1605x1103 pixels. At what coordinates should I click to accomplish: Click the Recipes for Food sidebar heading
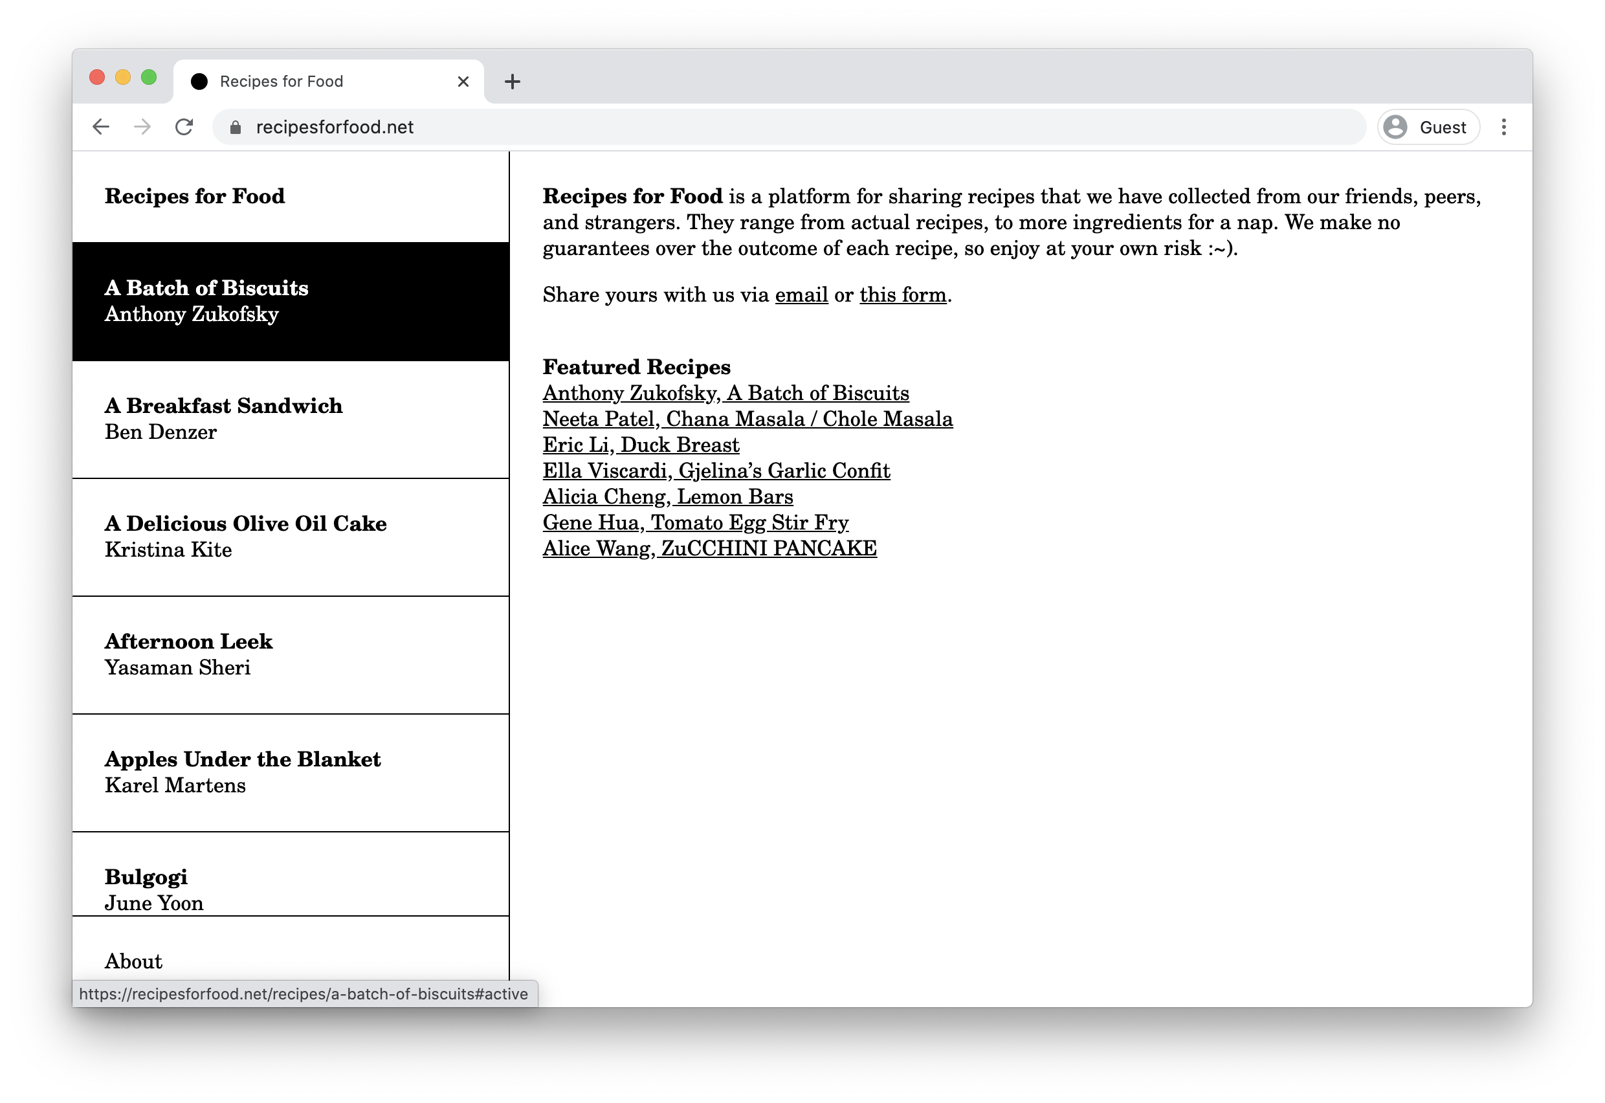point(195,196)
